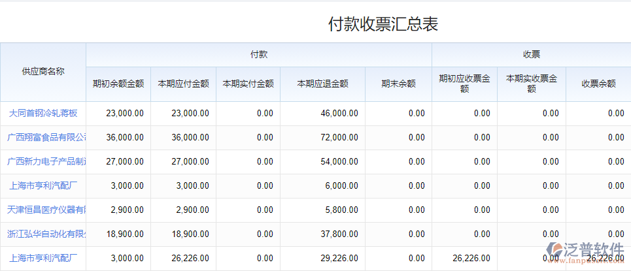This screenshot has height=271, width=631.
Task: Select the 本期实收票金额 column header
Action: point(531,84)
